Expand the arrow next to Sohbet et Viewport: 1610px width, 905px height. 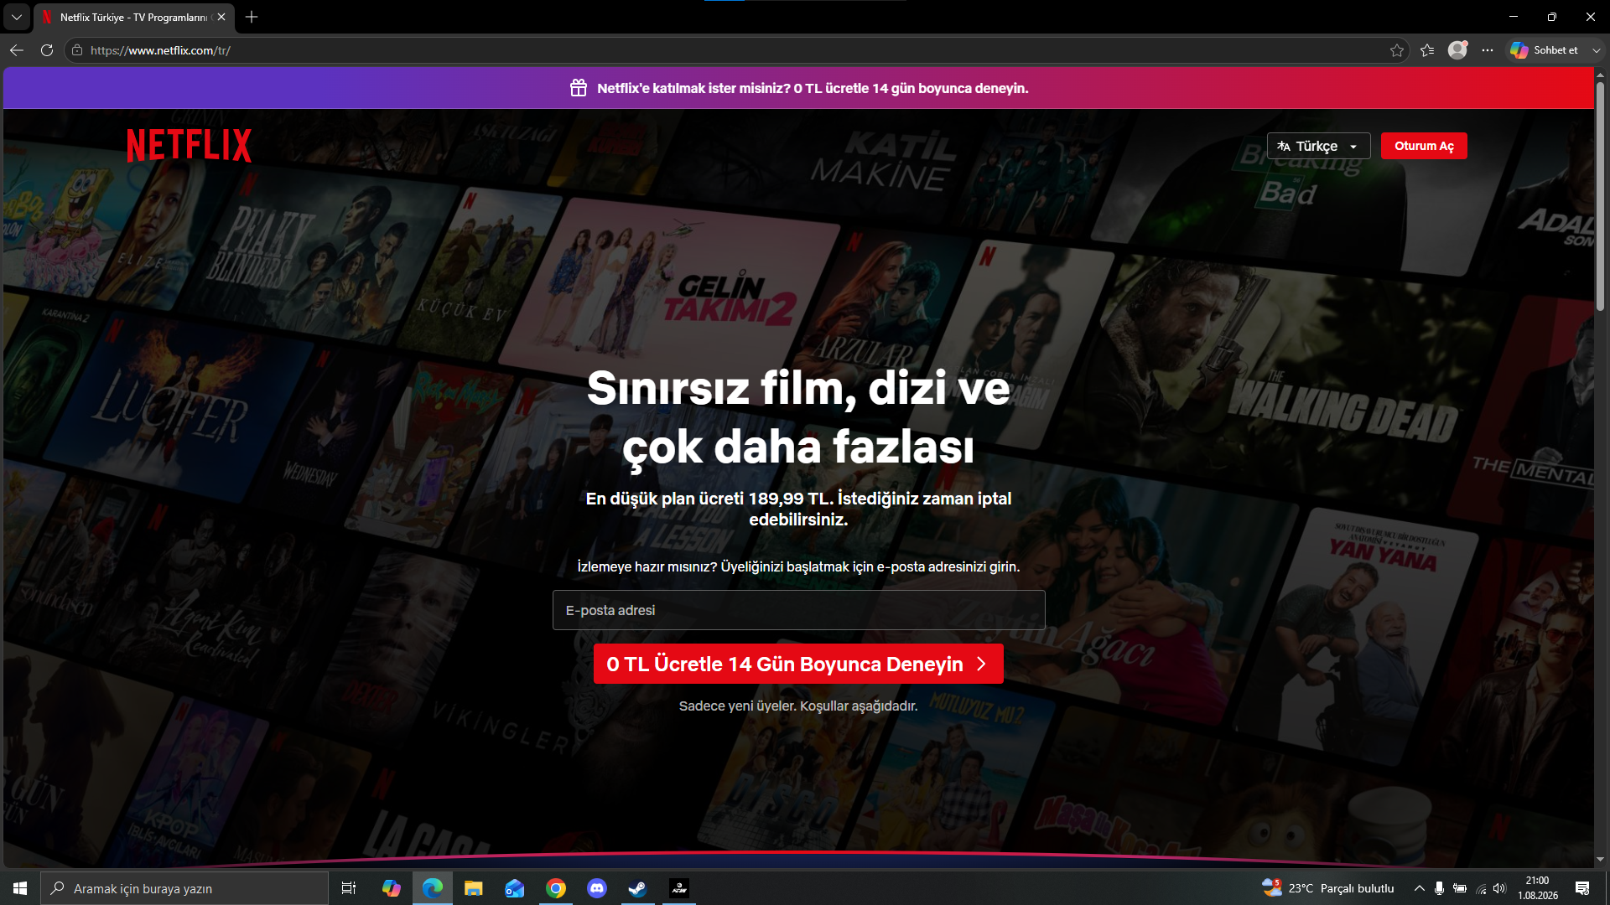[1596, 50]
